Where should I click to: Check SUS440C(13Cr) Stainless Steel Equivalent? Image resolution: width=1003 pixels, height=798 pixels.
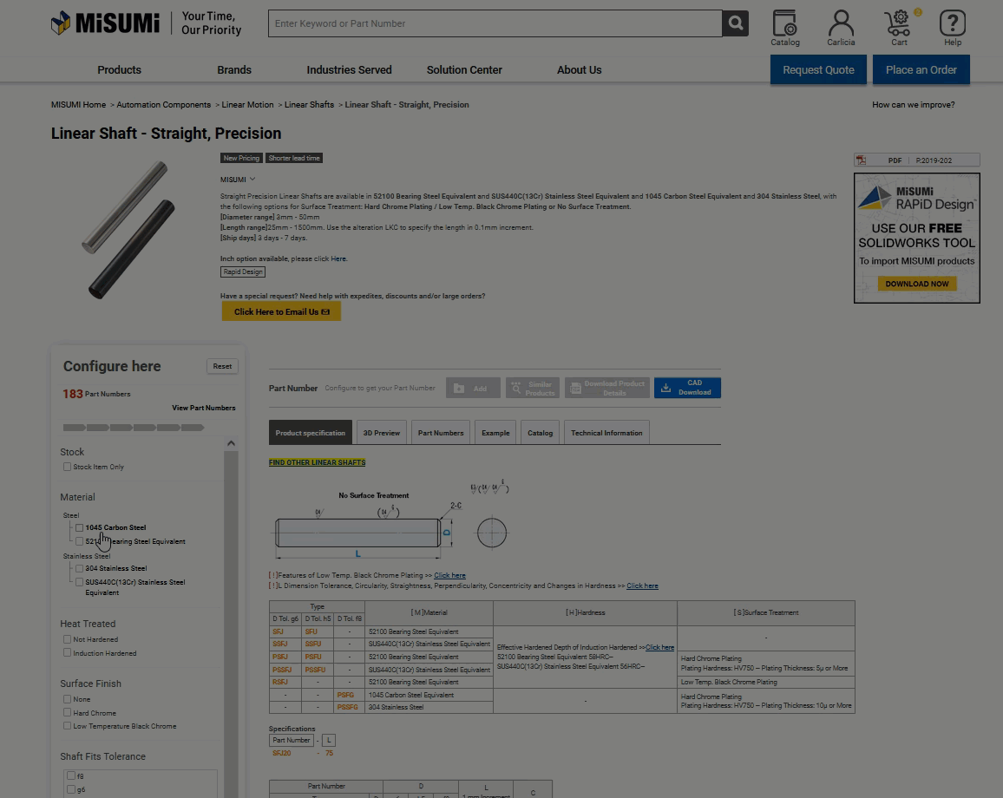(79, 582)
